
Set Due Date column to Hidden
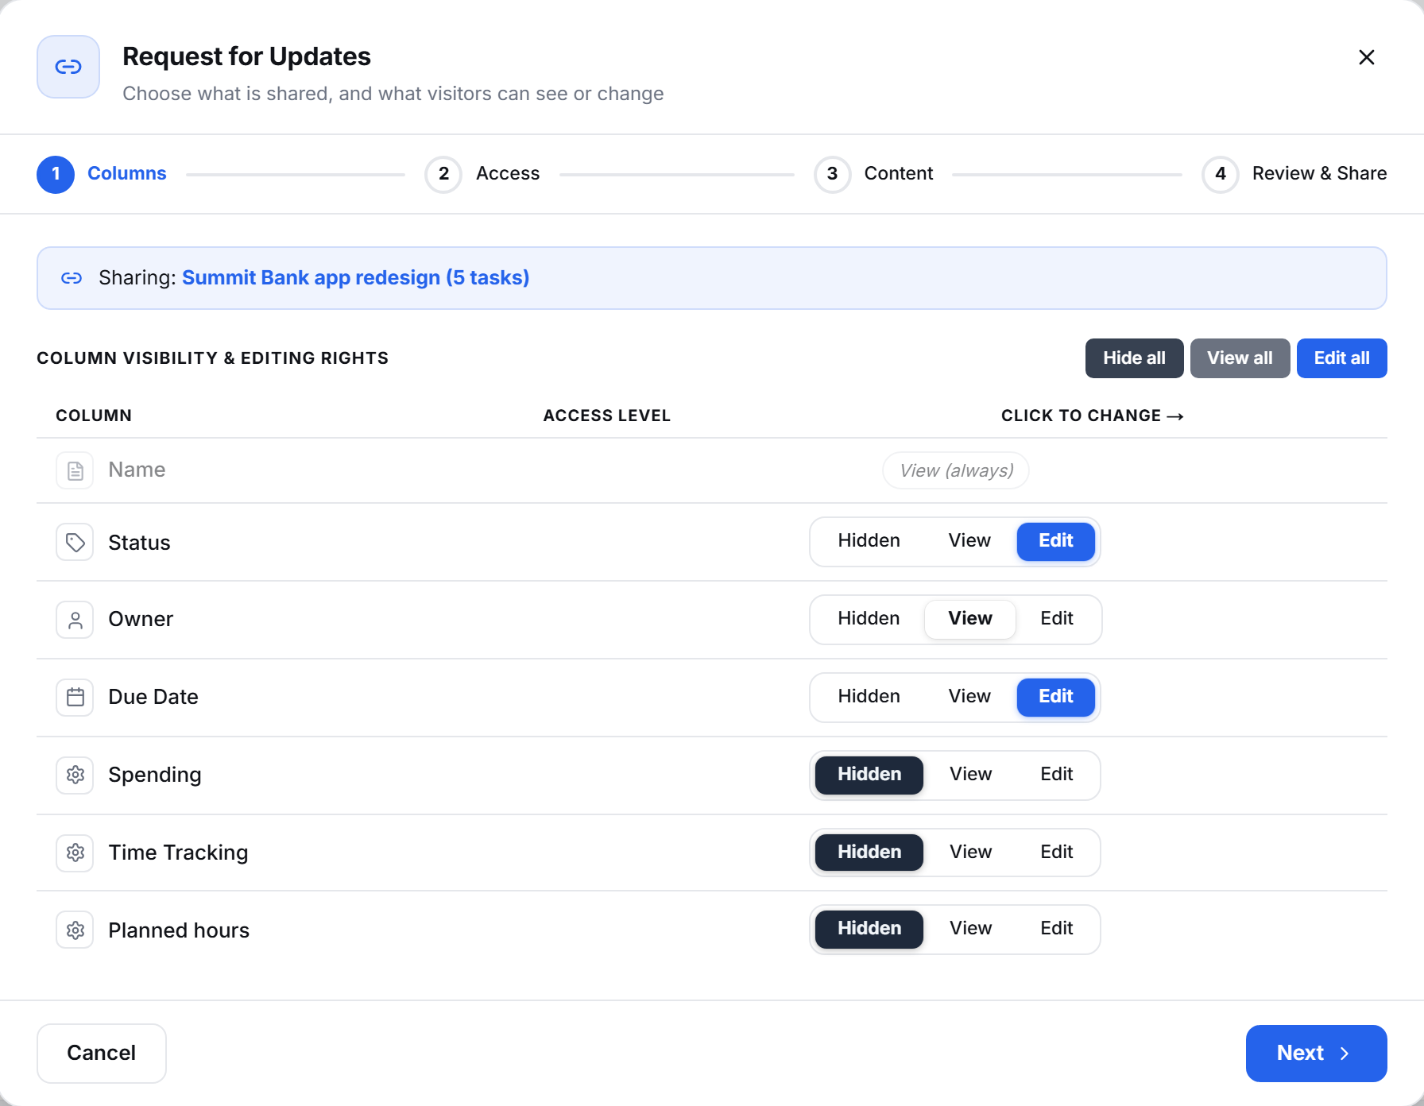coord(869,697)
